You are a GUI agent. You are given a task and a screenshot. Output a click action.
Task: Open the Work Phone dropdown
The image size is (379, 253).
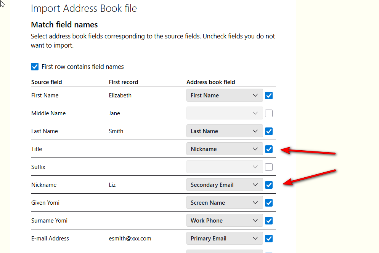point(225,221)
